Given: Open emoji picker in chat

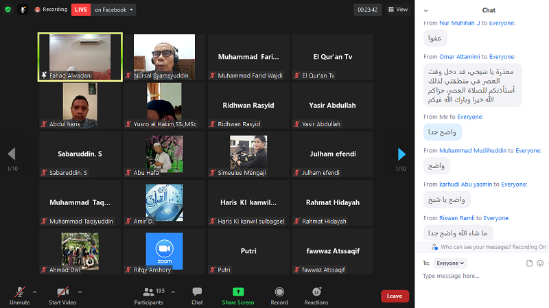Looking at the screenshot, I should [540, 263].
